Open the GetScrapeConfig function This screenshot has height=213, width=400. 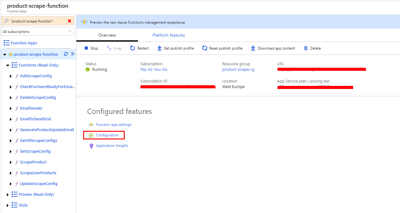(35, 151)
